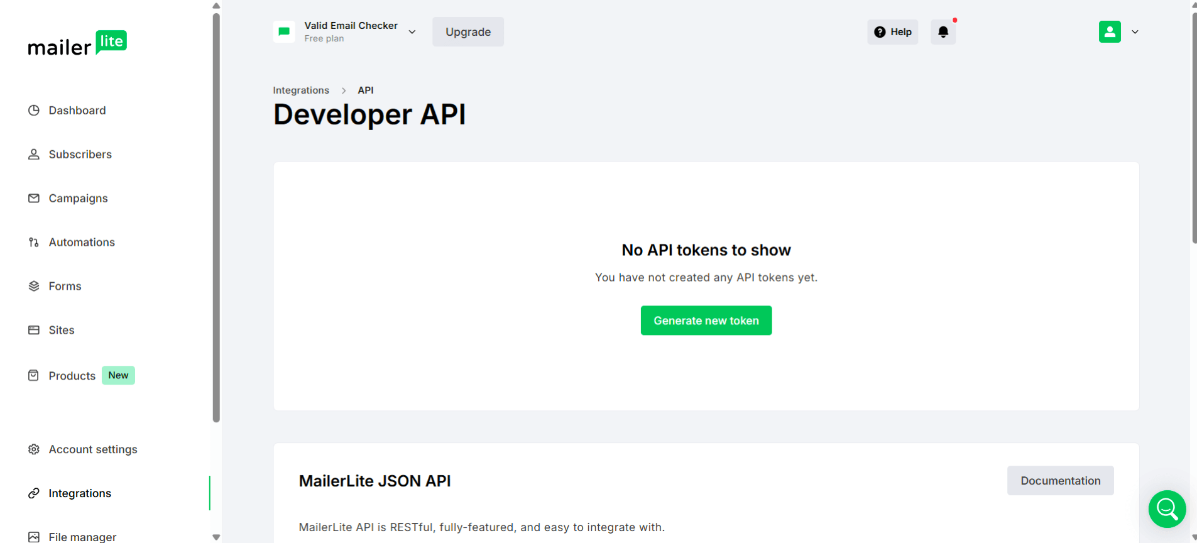
Task: Click the Campaigns envelope icon
Action: point(34,199)
